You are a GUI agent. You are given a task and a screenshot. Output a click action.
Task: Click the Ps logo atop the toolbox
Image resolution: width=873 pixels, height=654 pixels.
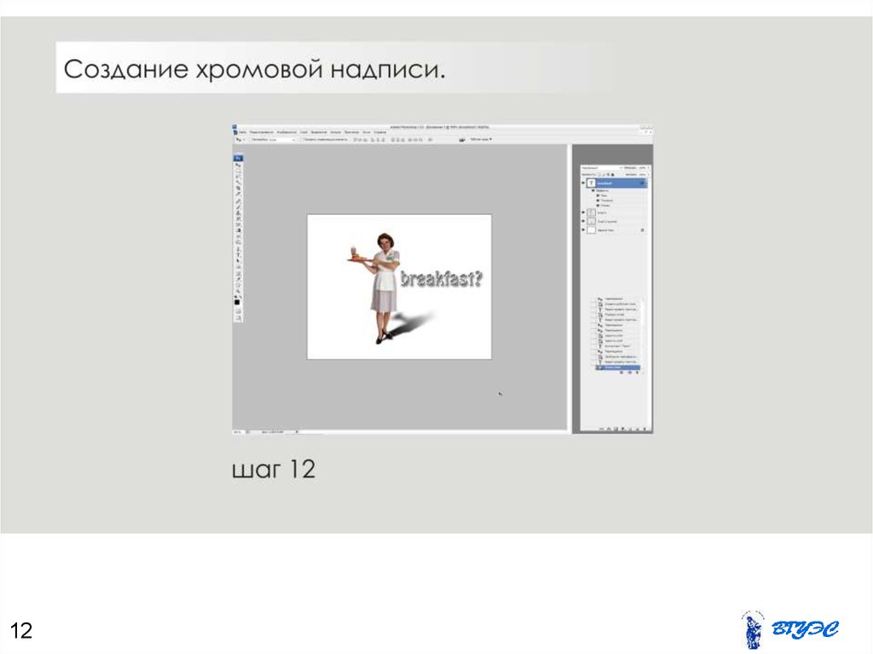(x=239, y=159)
